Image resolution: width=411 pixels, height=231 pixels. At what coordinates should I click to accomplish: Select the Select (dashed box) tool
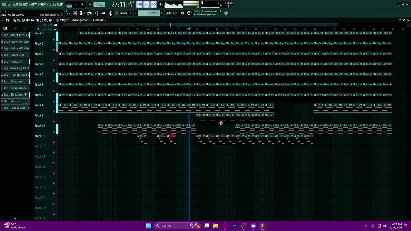click(41, 20)
